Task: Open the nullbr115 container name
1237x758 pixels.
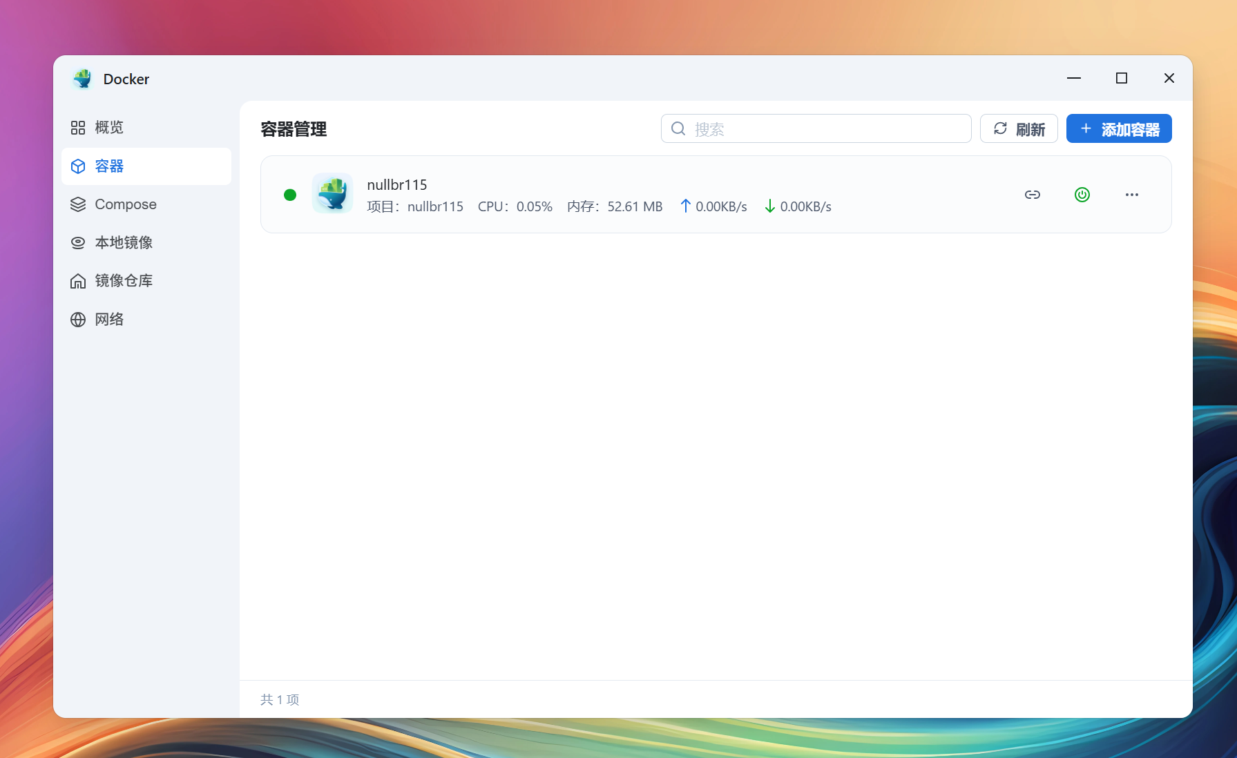Action: pyautogui.click(x=396, y=185)
